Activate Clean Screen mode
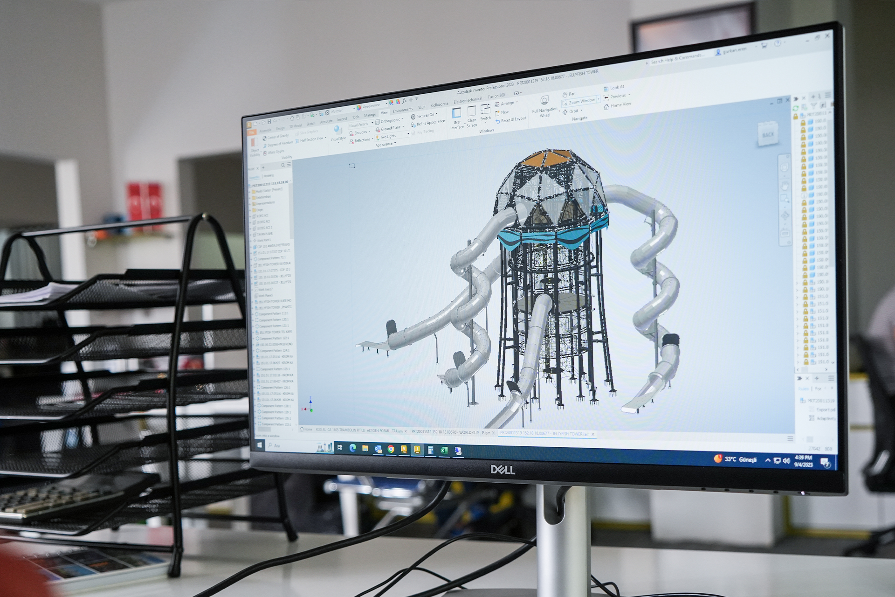Viewport: 895px width, 597px height. [x=472, y=116]
